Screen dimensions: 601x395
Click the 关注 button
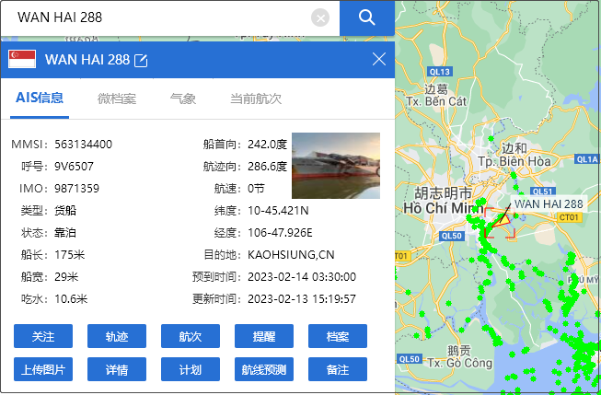pyautogui.click(x=43, y=336)
